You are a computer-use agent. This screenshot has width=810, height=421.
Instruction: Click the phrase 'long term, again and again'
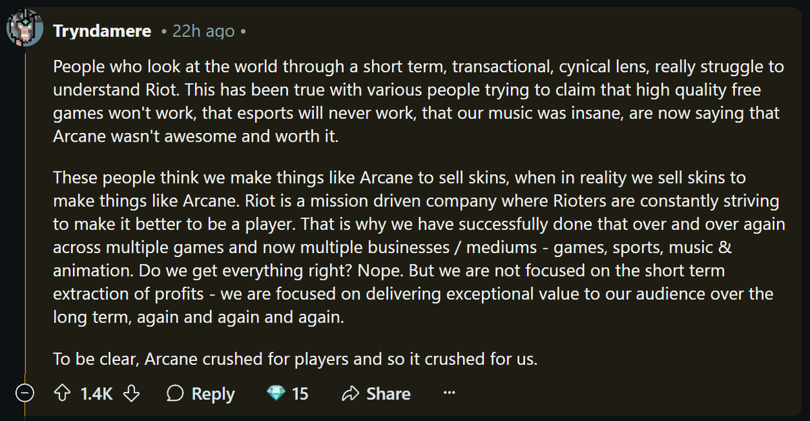tap(198, 318)
